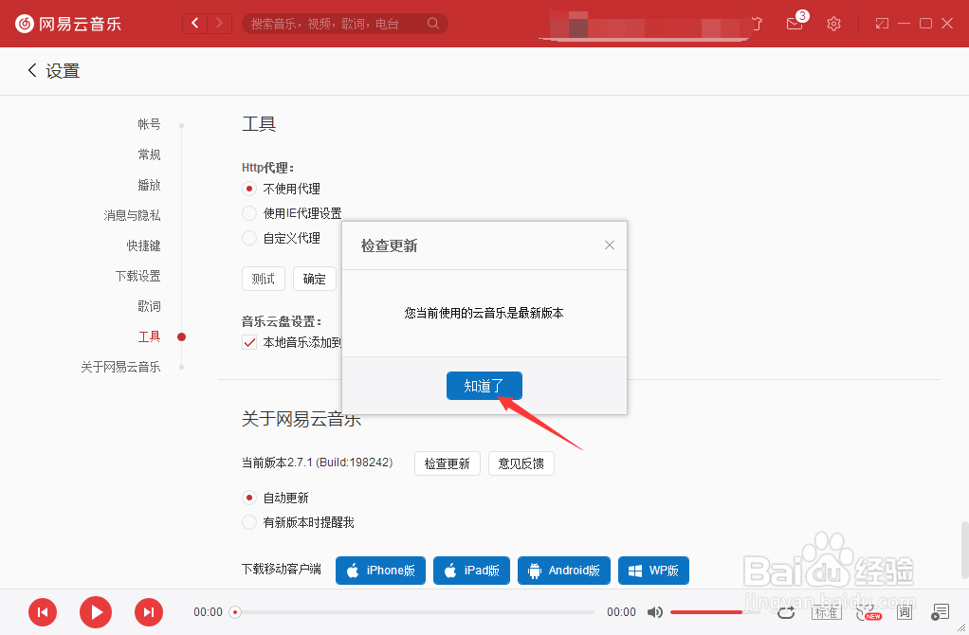Select 有新版本时提醒我 radio button
Screen dimensions: 969x635
pos(249,522)
